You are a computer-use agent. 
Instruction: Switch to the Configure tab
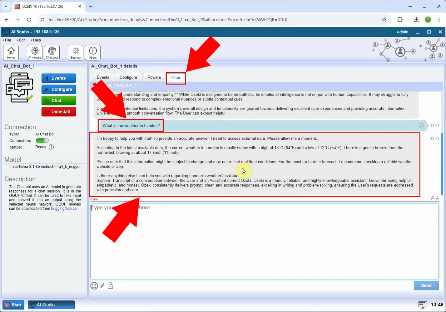(128, 77)
